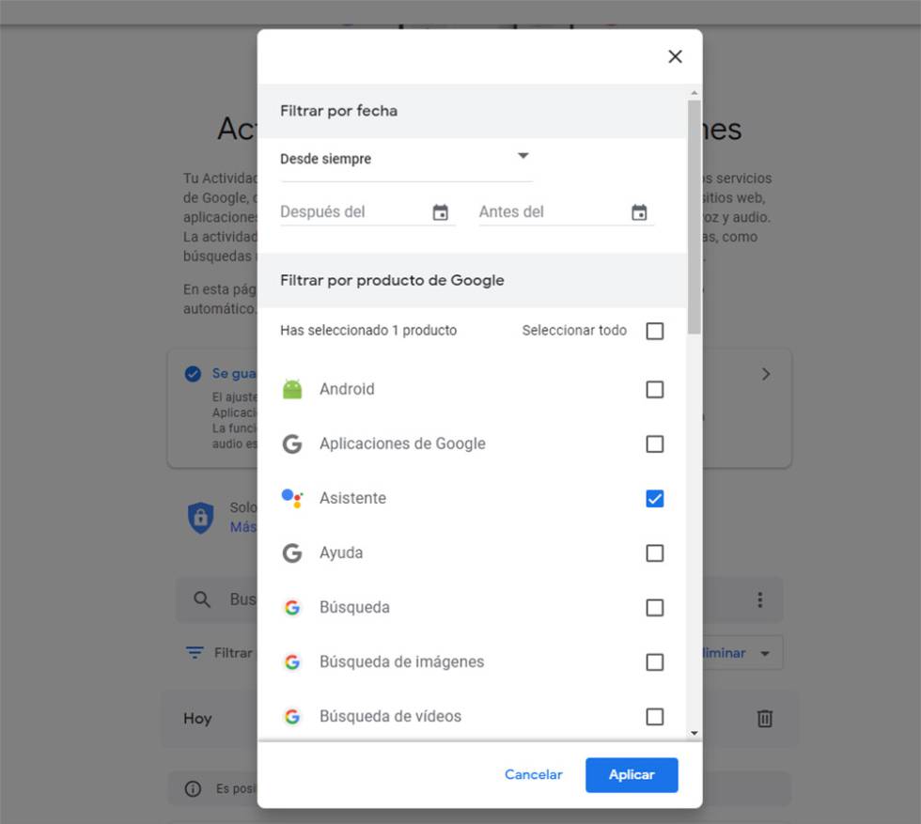Viewport: 921px width, 824px height.
Task: Open the three-dot menu in search bar
Action: click(x=760, y=599)
